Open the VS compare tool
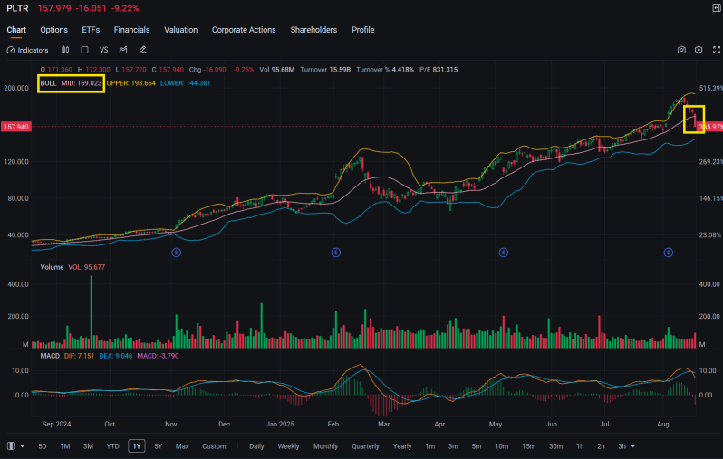723x459 pixels. click(x=104, y=50)
